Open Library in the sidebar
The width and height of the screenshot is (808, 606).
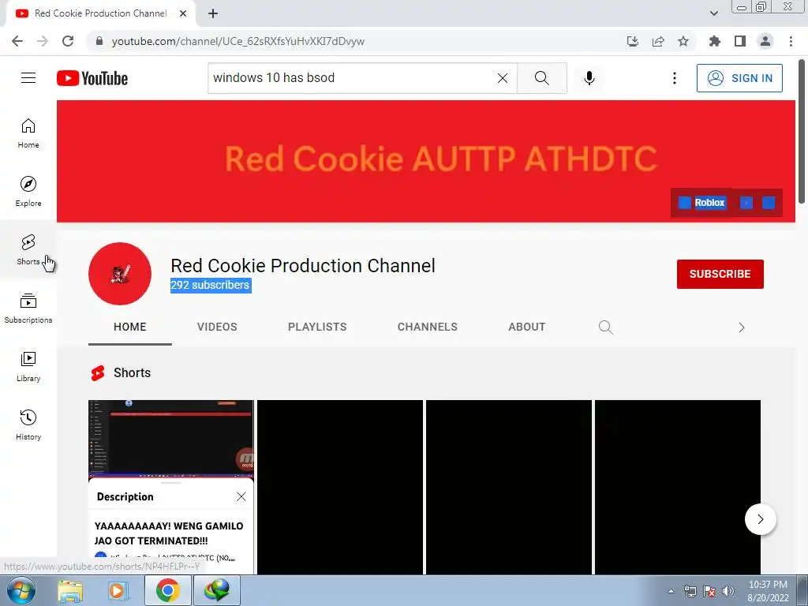(x=28, y=366)
